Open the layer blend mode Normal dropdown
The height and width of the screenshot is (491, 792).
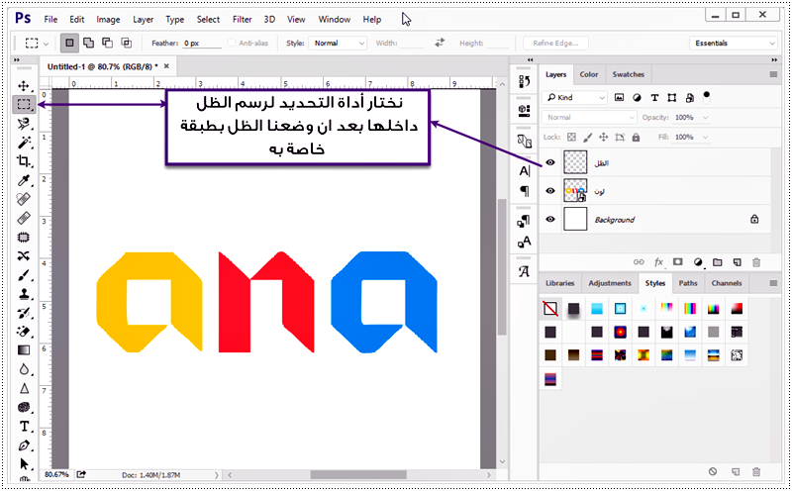click(589, 117)
